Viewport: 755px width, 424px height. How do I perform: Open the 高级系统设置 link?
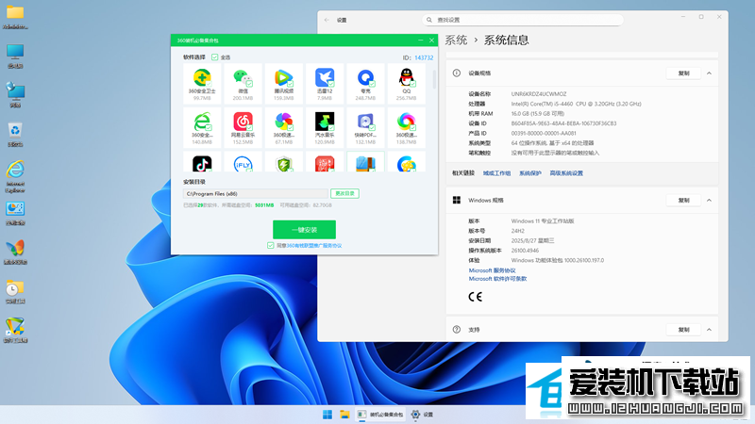566,173
